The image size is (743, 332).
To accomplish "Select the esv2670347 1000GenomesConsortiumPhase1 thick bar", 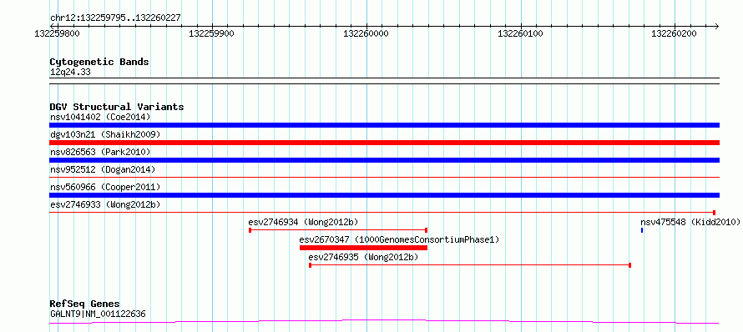I will point(363,248).
